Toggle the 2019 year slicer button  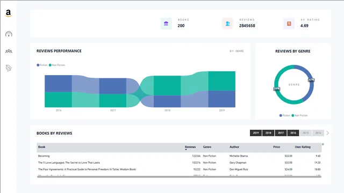pos(256,133)
